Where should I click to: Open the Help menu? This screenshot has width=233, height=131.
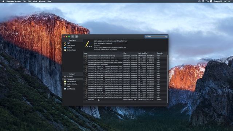[50, 1]
